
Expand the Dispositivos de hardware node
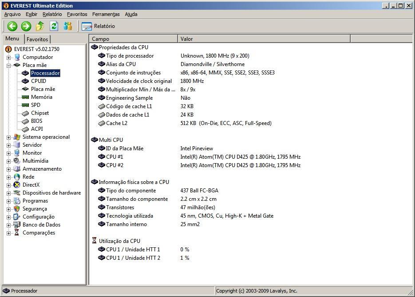(x=9, y=193)
